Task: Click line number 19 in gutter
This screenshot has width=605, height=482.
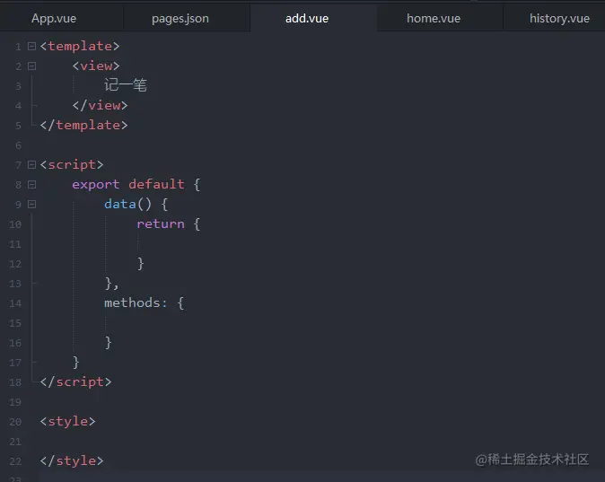Action: tap(15, 402)
